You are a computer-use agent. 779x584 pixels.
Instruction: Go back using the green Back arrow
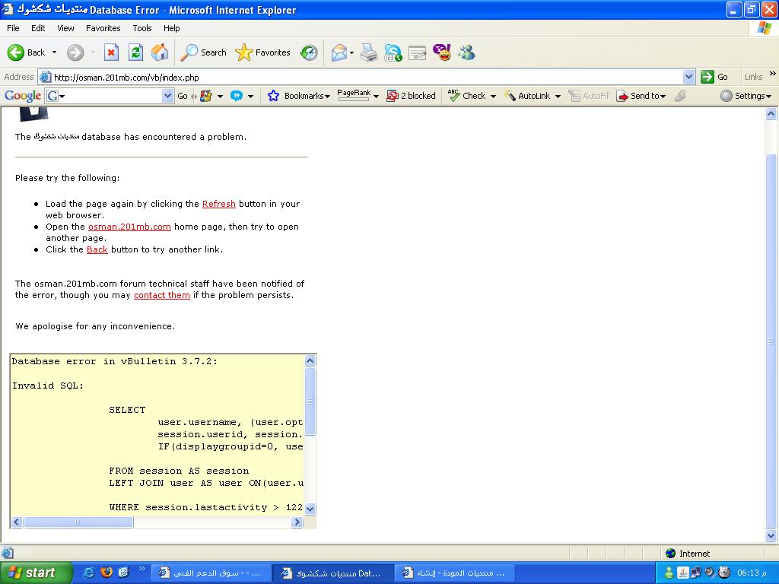pos(27,52)
